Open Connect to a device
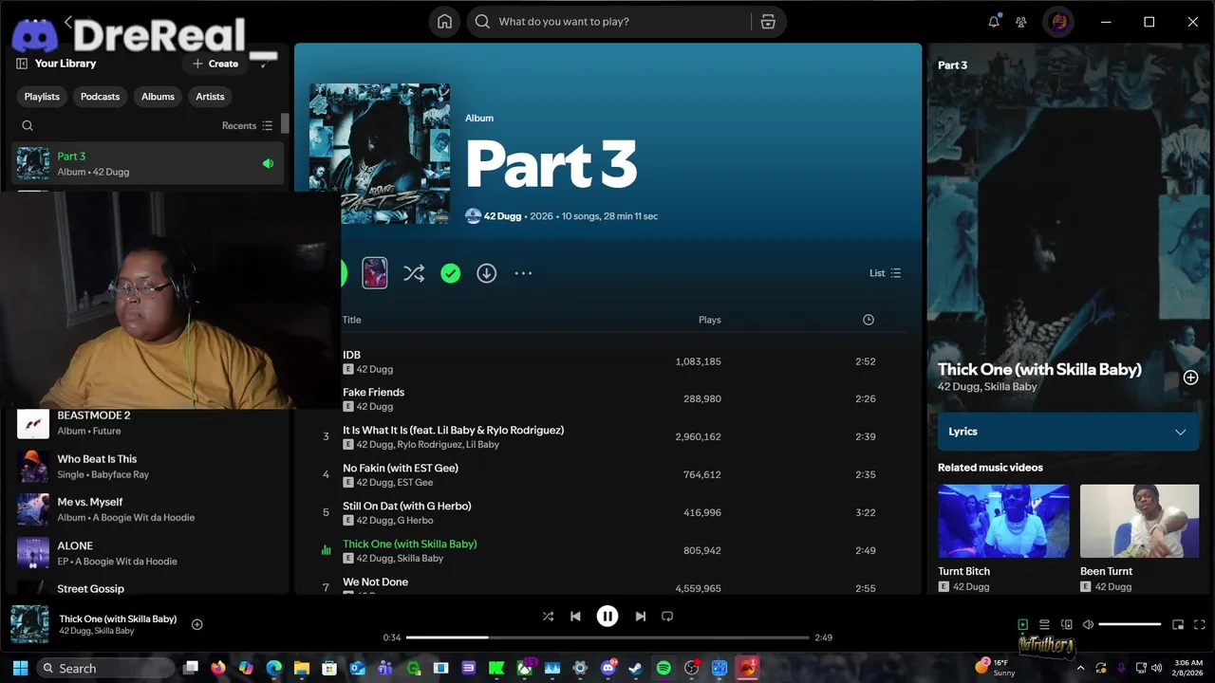1215x683 pixels. tap(1066, 624)
